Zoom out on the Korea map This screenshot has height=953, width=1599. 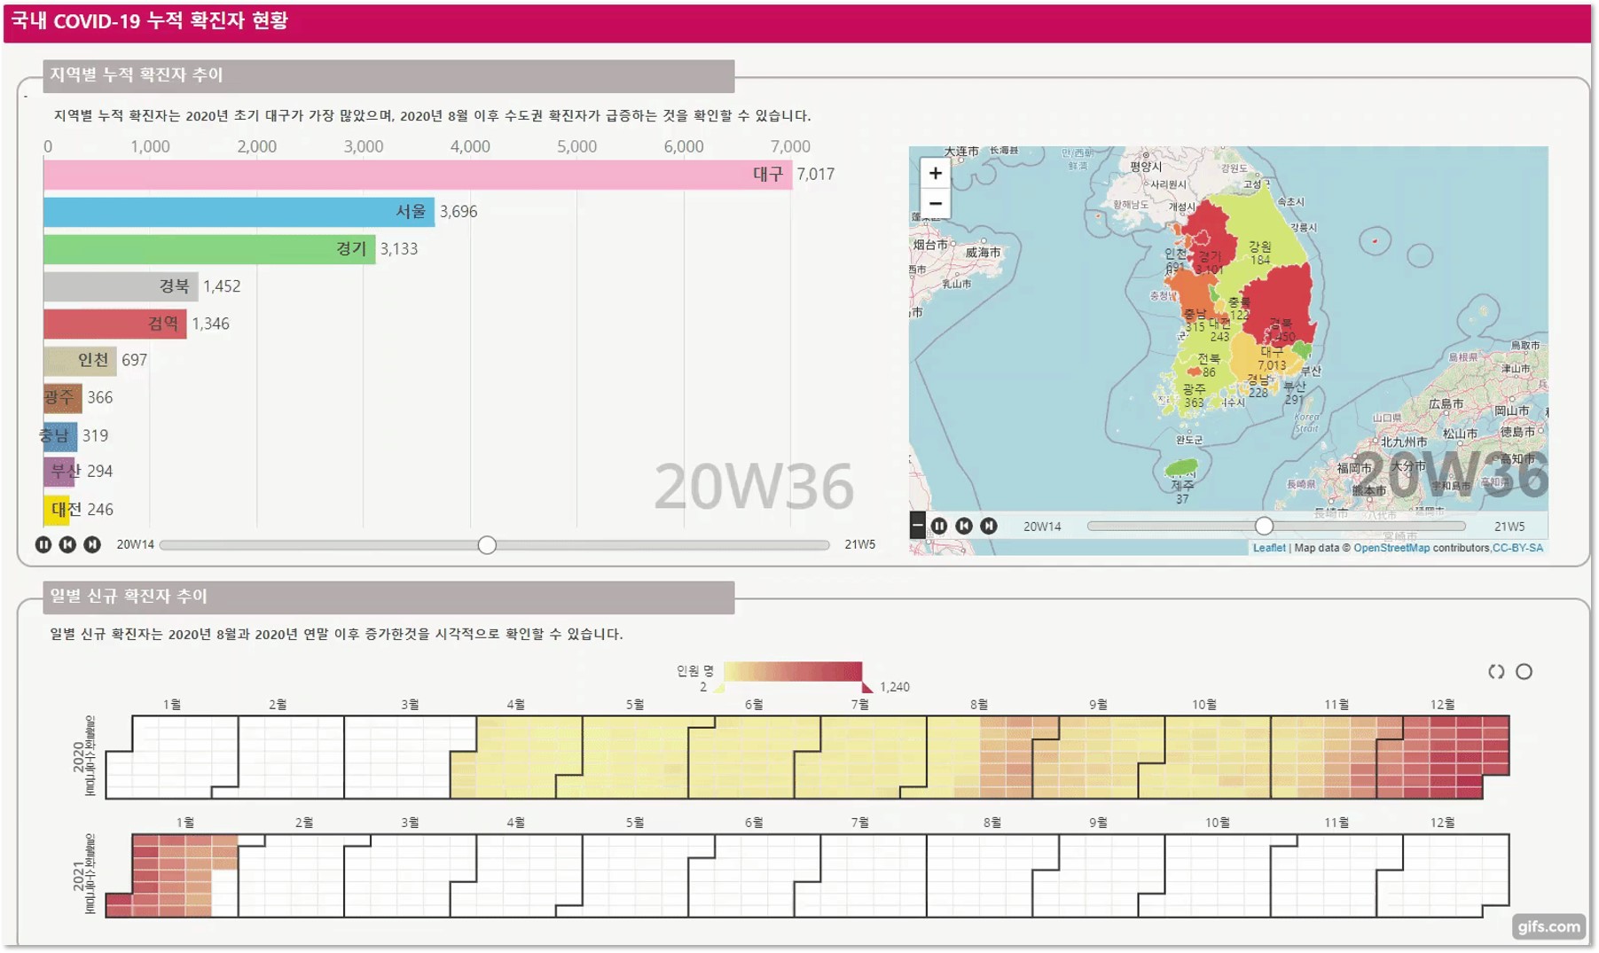pyautogui.click(x=935, y=204)
